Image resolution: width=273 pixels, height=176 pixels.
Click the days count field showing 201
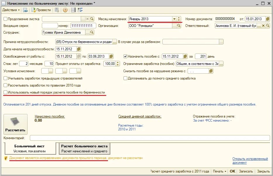[201, 56]
